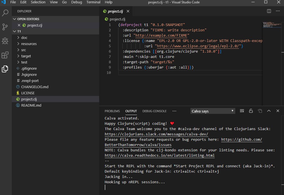Open editor More Actions ellipsis
The image size is (284, 195).
pos(278,11)
